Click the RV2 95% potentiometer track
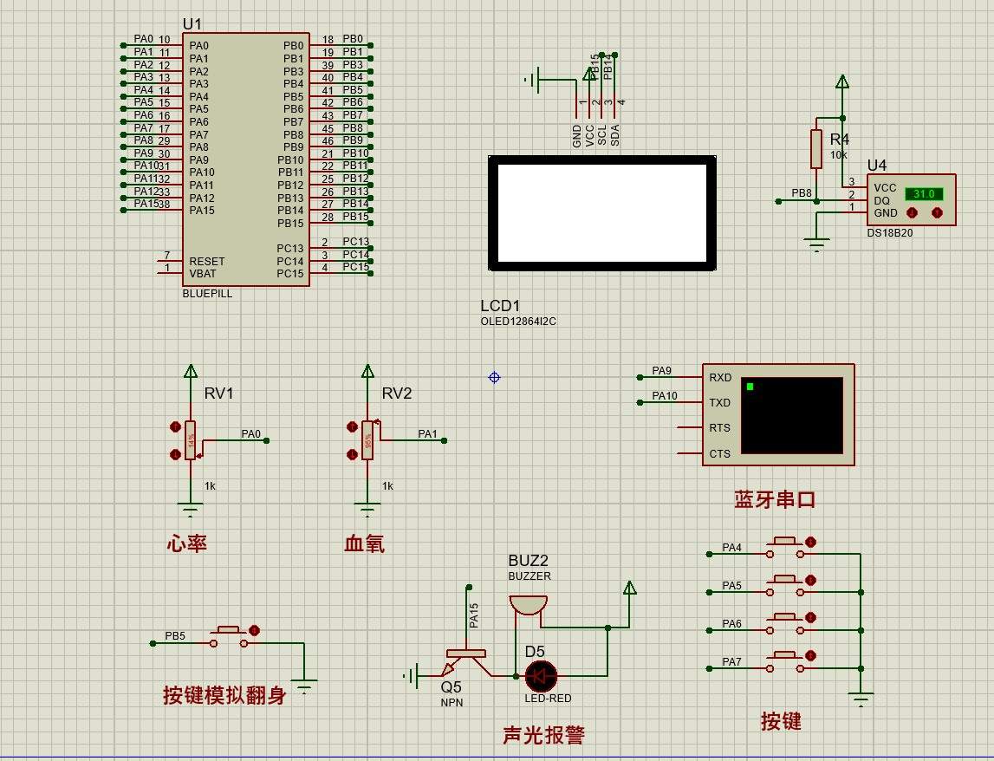The image size is (994, 761). 367,440
